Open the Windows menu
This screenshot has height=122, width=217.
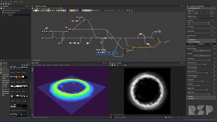tap(16, 2)
